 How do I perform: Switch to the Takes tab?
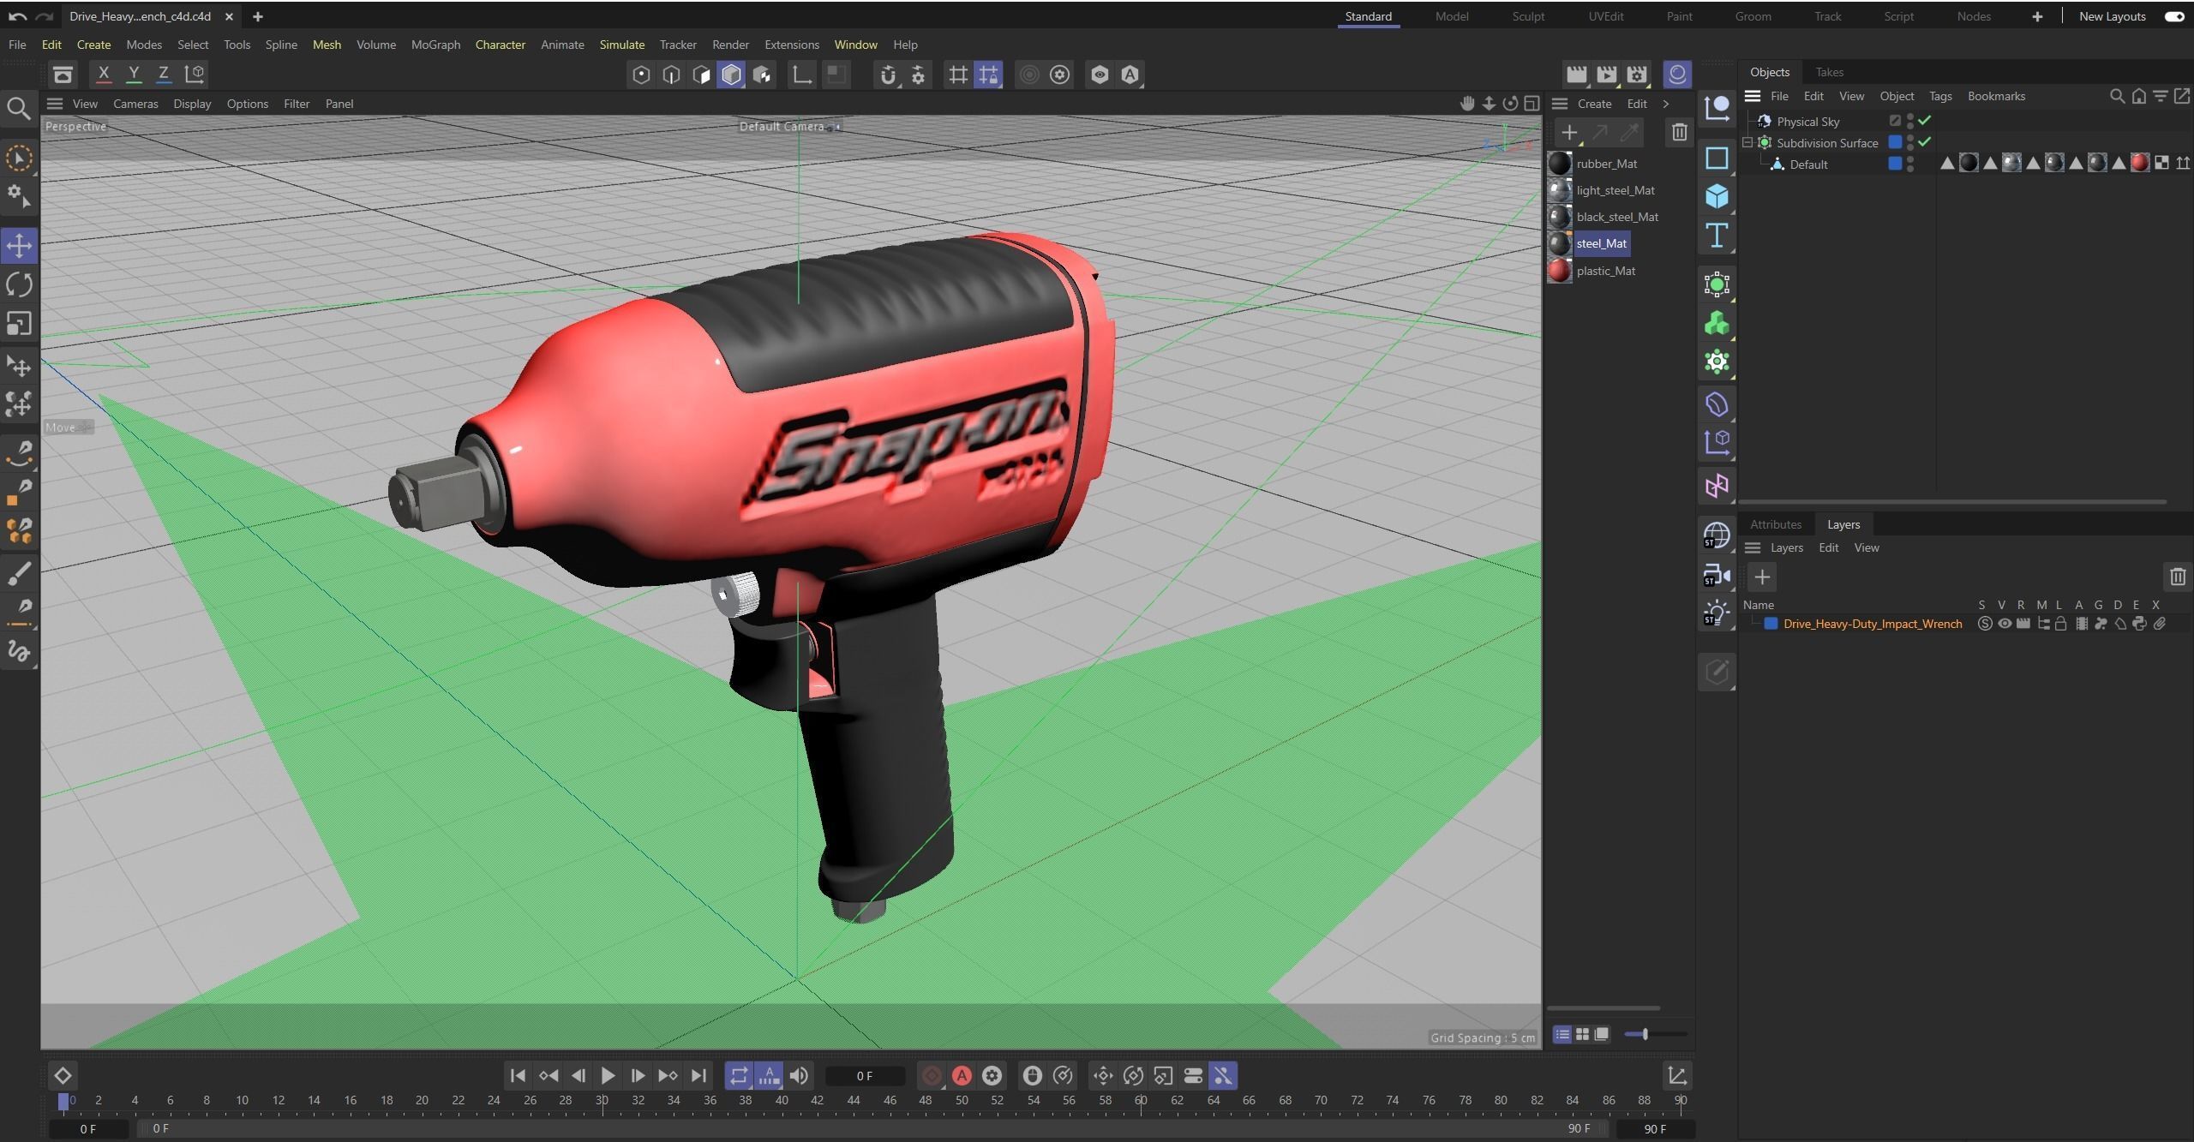tap(1829, 72)
